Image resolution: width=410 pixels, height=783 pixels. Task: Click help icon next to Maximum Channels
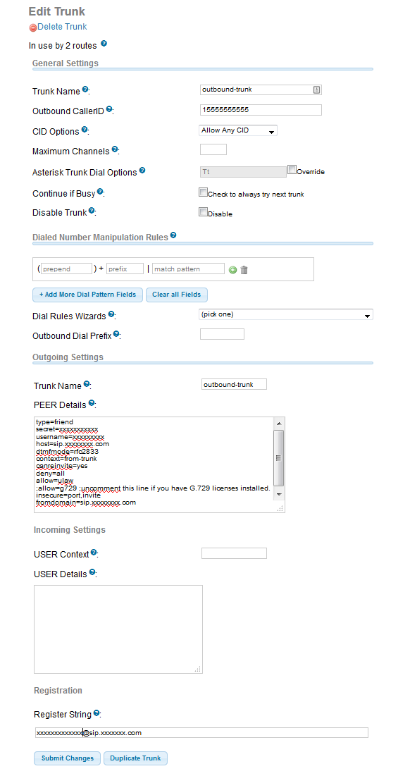point(114,149)
